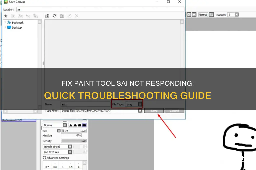Adjust the Size slider
The image size is (256, 170).
click(74, 131)
